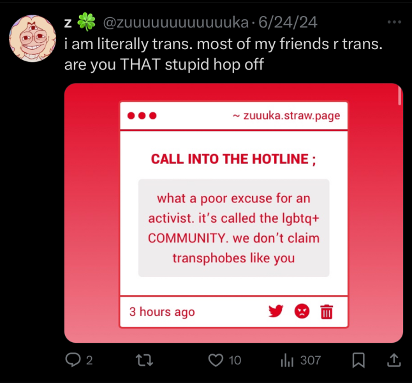Screen dimensions: 412x383
Task: Like the tweet with heart icon
Action: tap(216, 360)
